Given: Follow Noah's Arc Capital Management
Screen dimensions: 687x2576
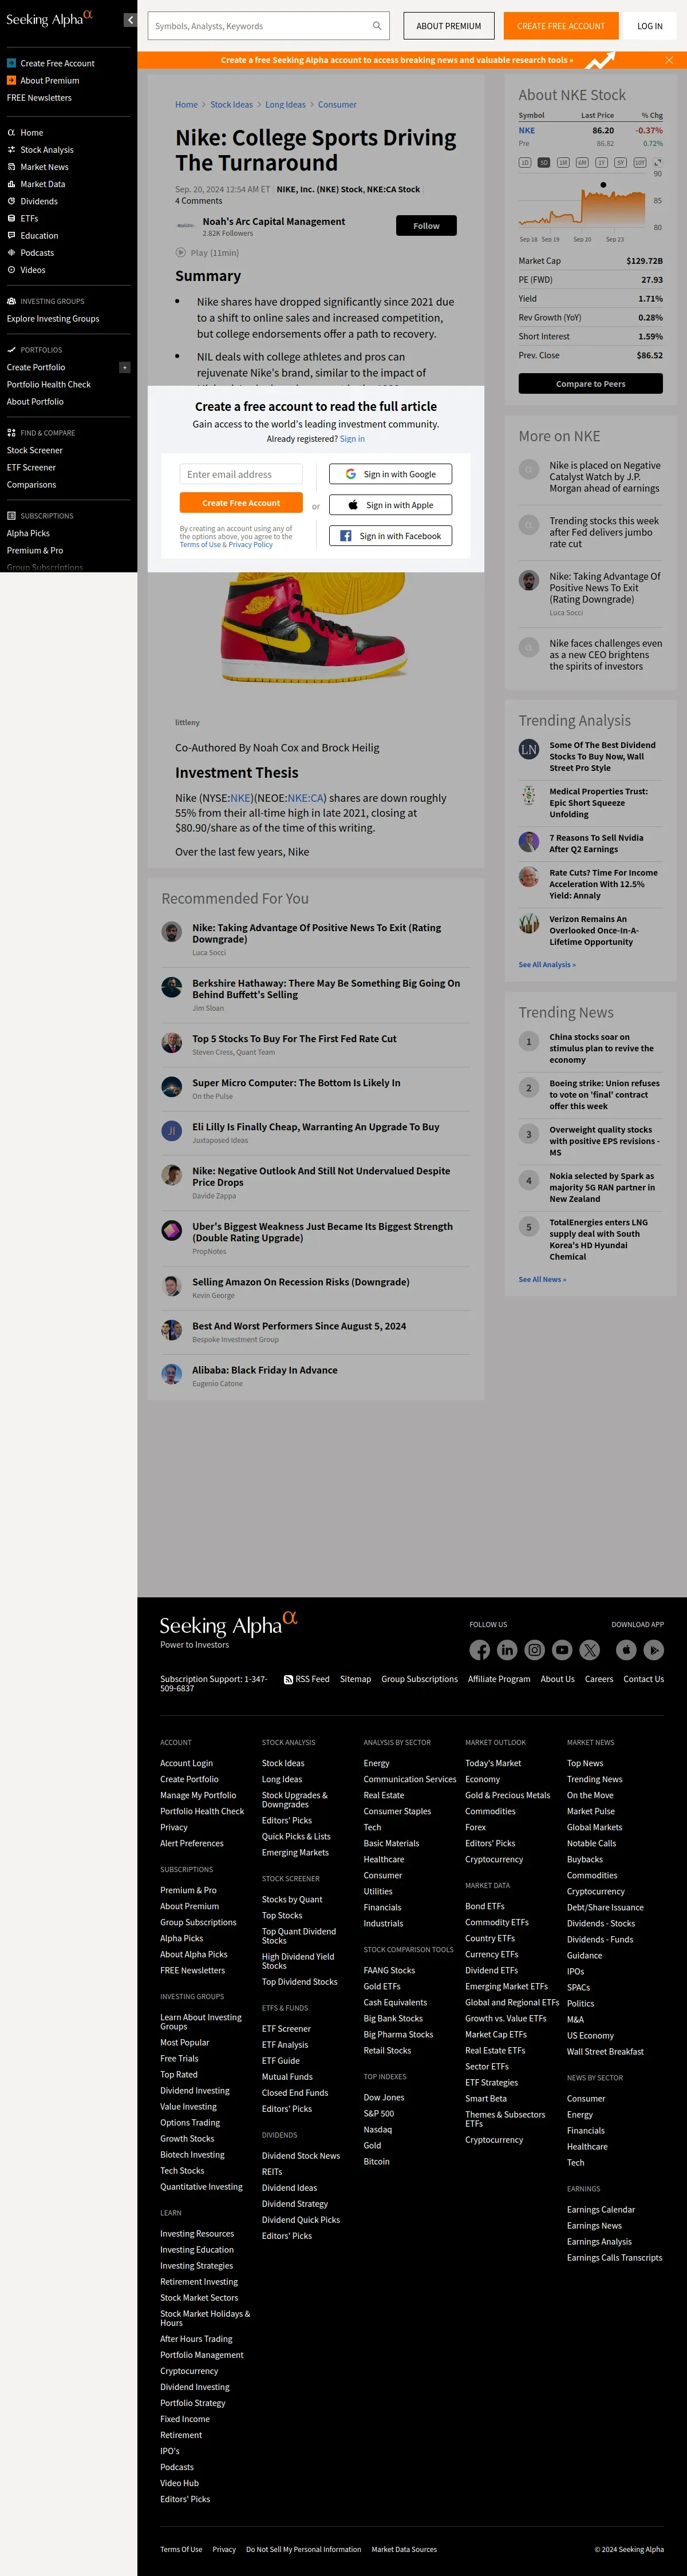Looking at the screenshot, I should 426,226.
